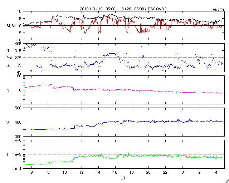Click the '45' tick on Phi axis
Screen dimensions: 229x183
19,72
